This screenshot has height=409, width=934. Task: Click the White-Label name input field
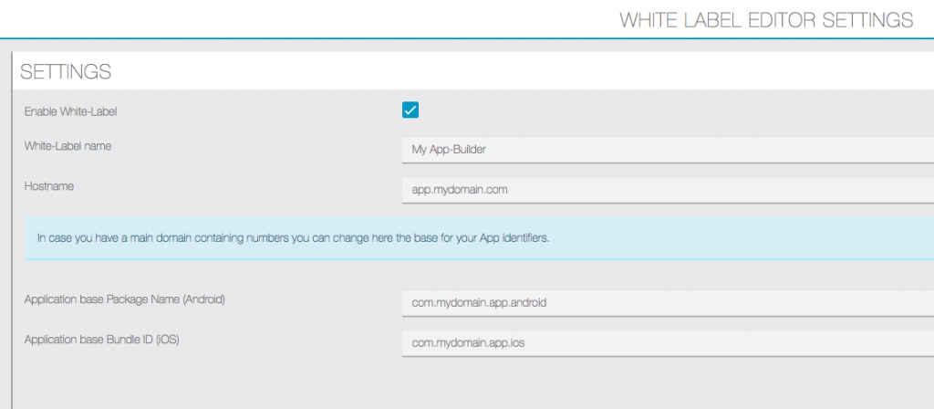[666, 149]
